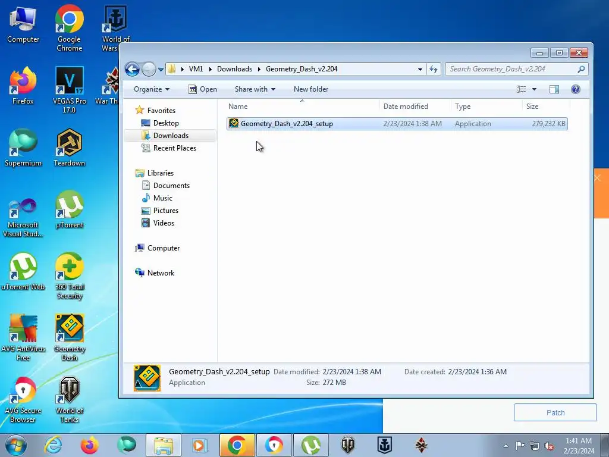Select the AVG AntiVirus Free desktop shortcut
Viewport: 609px width, 457px height.
tap(23, 338)
